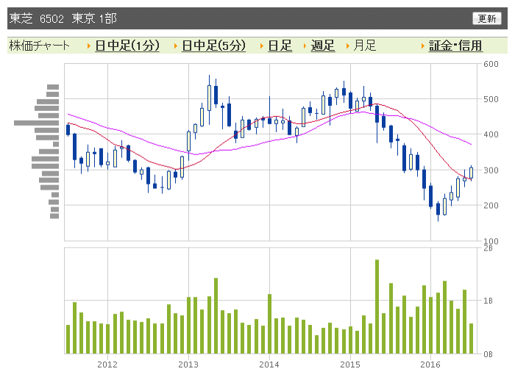Click the highest candlestick in 2013

(x=209, y=100)
